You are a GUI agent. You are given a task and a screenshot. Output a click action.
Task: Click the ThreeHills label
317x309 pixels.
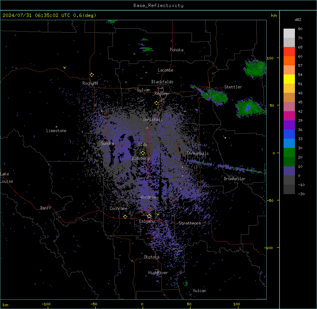tap(197, 153)
